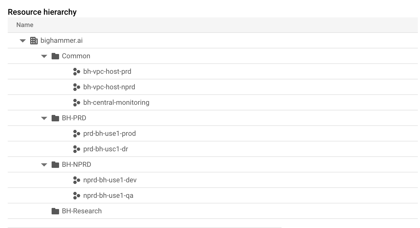This screenshot has height=228, width=420.
Task: Click the BH-Research folder icon
Action: 55,211
